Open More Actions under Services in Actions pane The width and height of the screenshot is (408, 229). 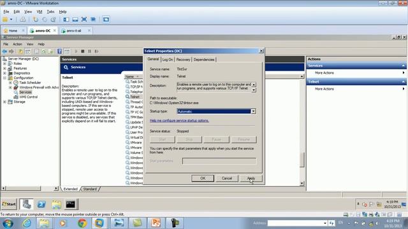click(x=356, y=73)
